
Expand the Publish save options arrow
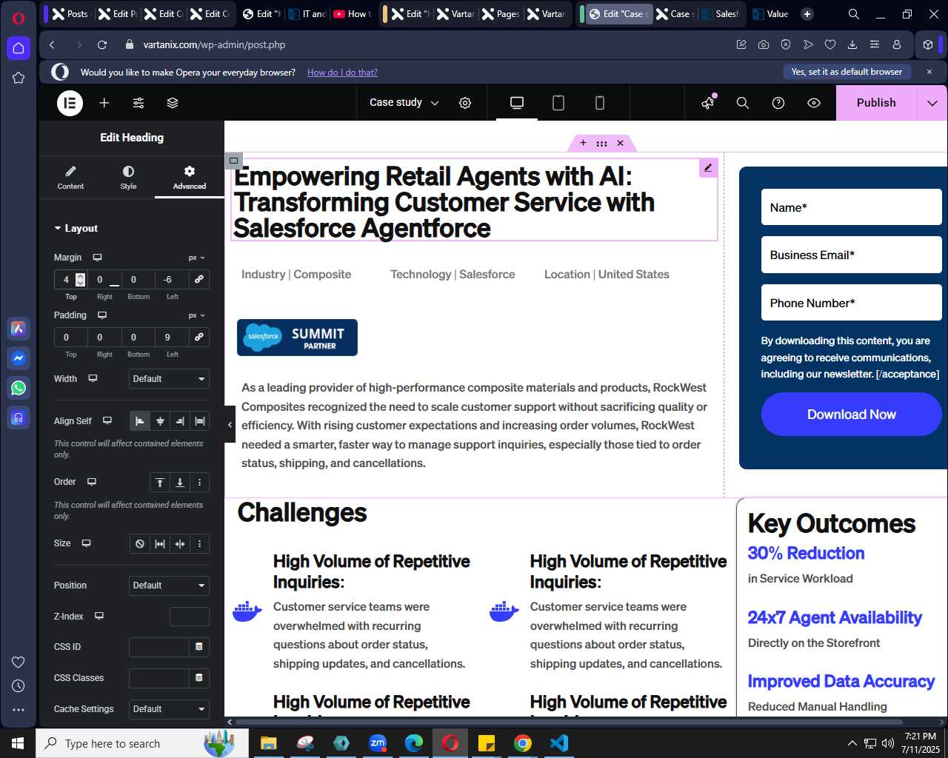(932, 103)
